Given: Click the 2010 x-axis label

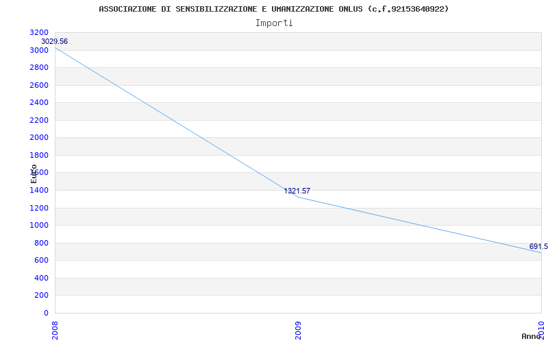Looking at the screenshot, I should point(541,331).
